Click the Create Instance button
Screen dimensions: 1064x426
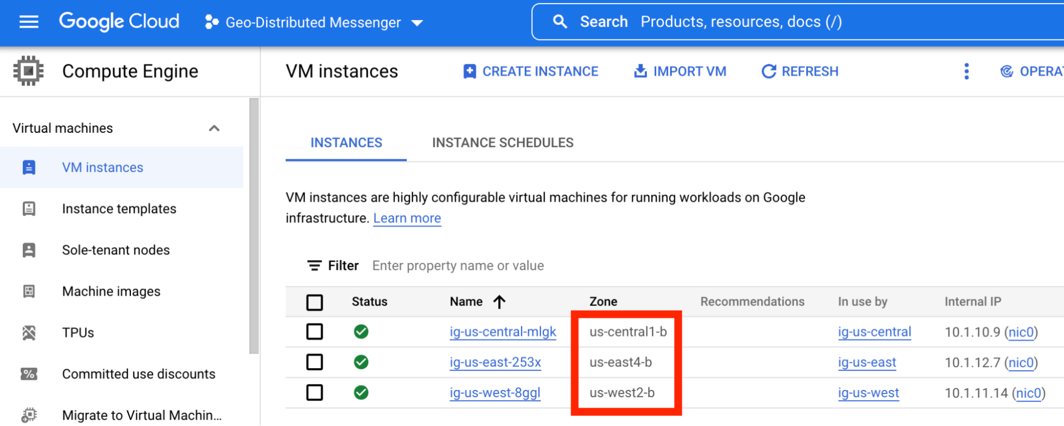tap(531, 71)
